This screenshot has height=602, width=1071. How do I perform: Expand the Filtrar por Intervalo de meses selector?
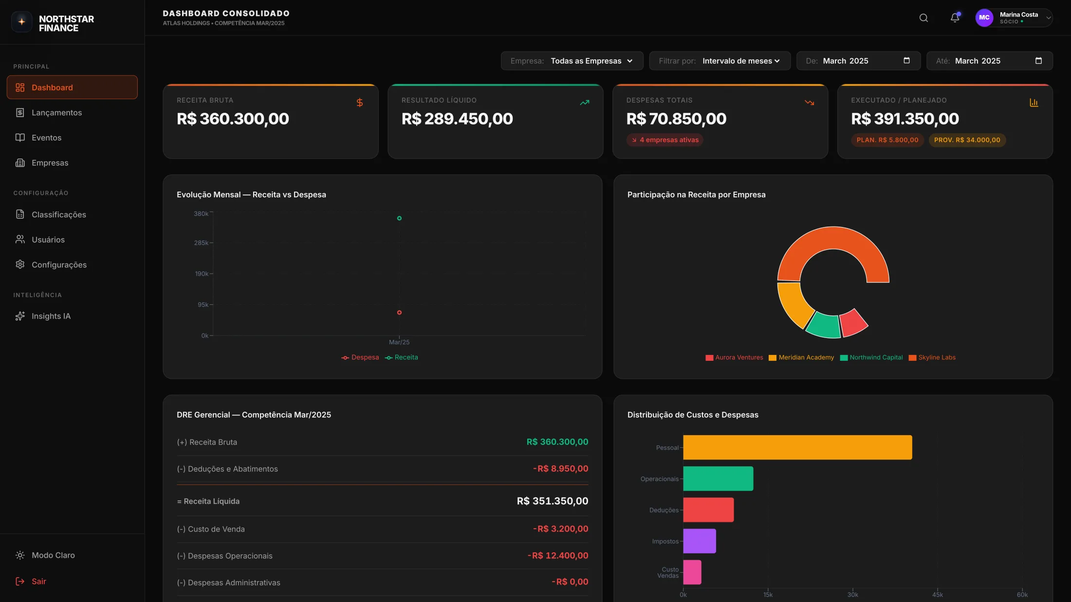pyautogui.click(x=741, y=61)
